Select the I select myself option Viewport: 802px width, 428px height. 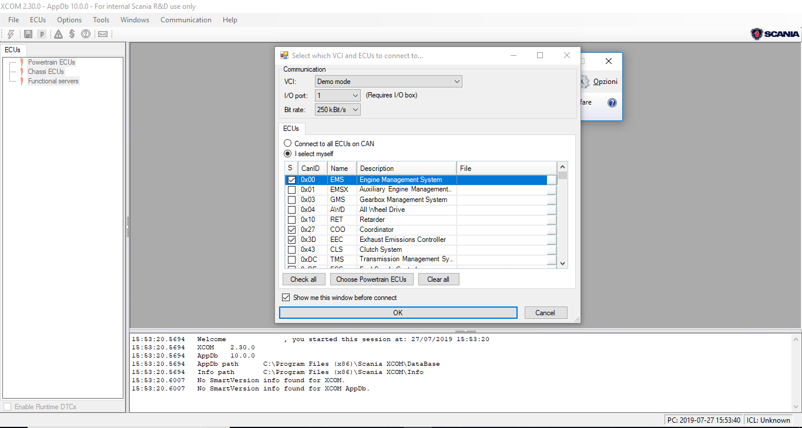[287, 154]
